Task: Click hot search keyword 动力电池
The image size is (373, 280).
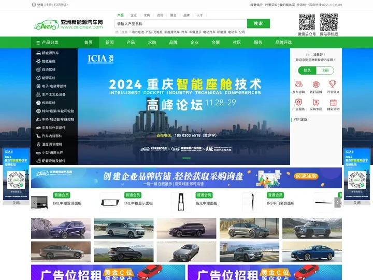Action: coord(138,32)
